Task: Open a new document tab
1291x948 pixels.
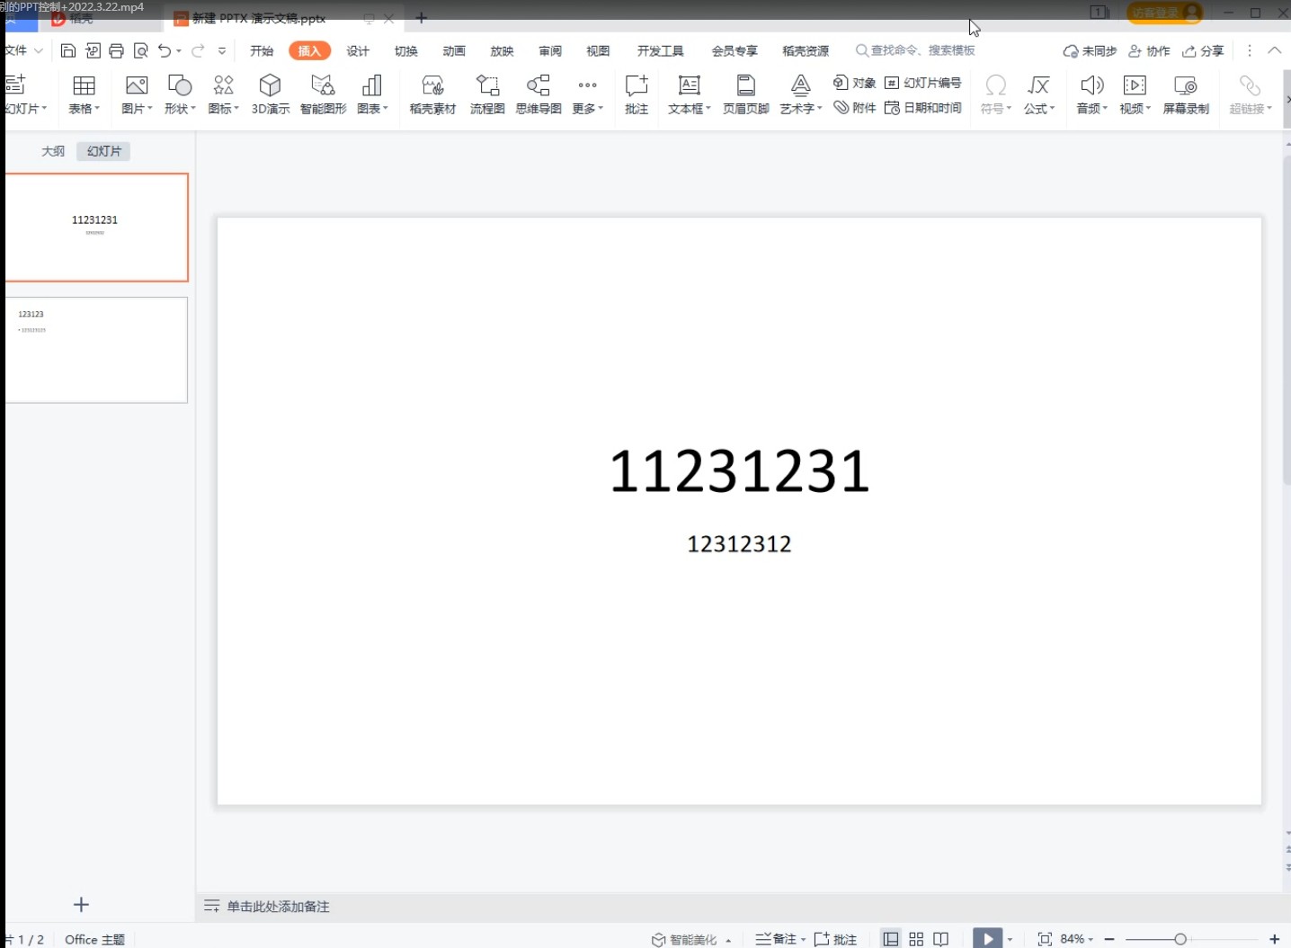Action: [x=421, y=18]
